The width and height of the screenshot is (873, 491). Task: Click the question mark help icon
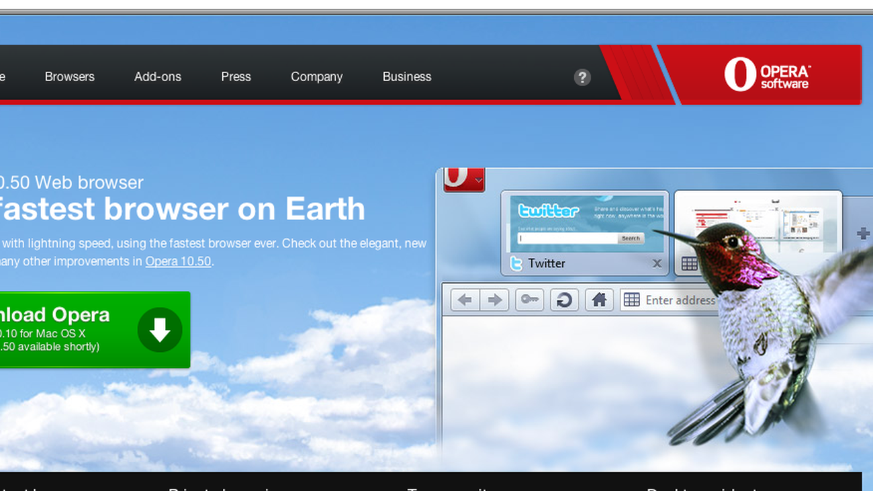click(x=582, y=77)
